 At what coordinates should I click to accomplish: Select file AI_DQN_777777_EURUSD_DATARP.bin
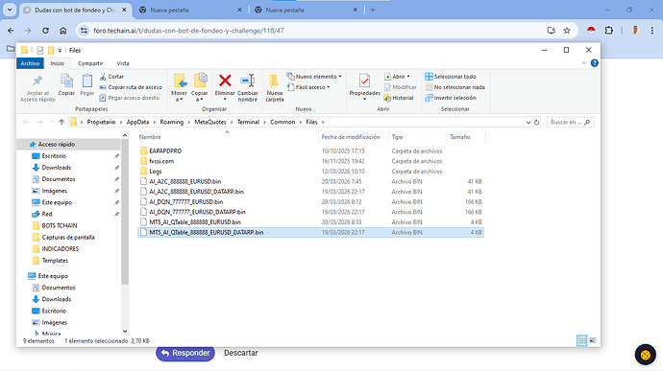198,212
